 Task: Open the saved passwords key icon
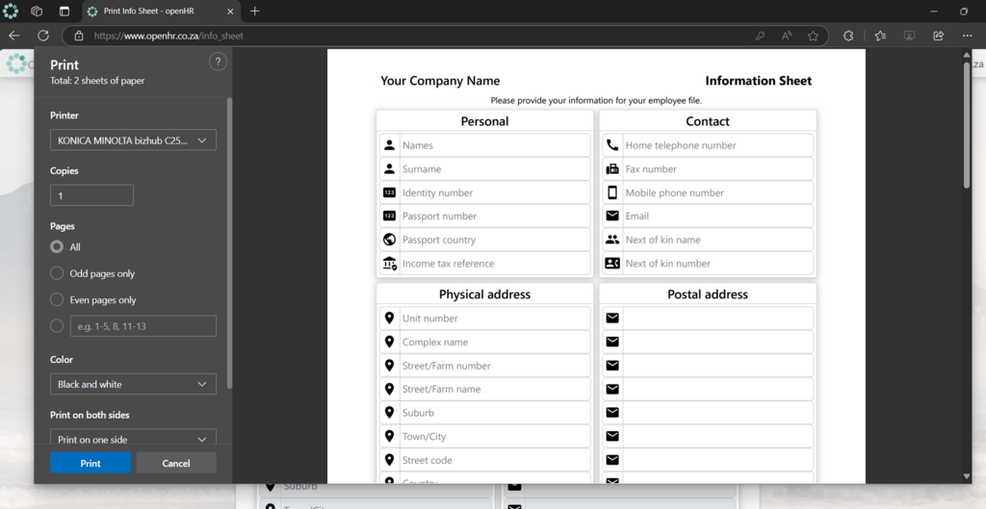(x=760, y=36)
